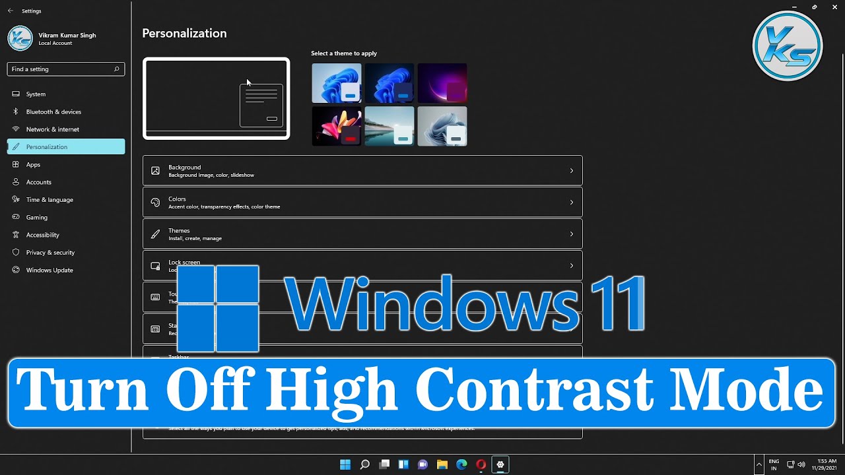This screenshot has width=845, height=475.
Task: Open Network & internet in sidebar
Action: [x=66, y=129]
